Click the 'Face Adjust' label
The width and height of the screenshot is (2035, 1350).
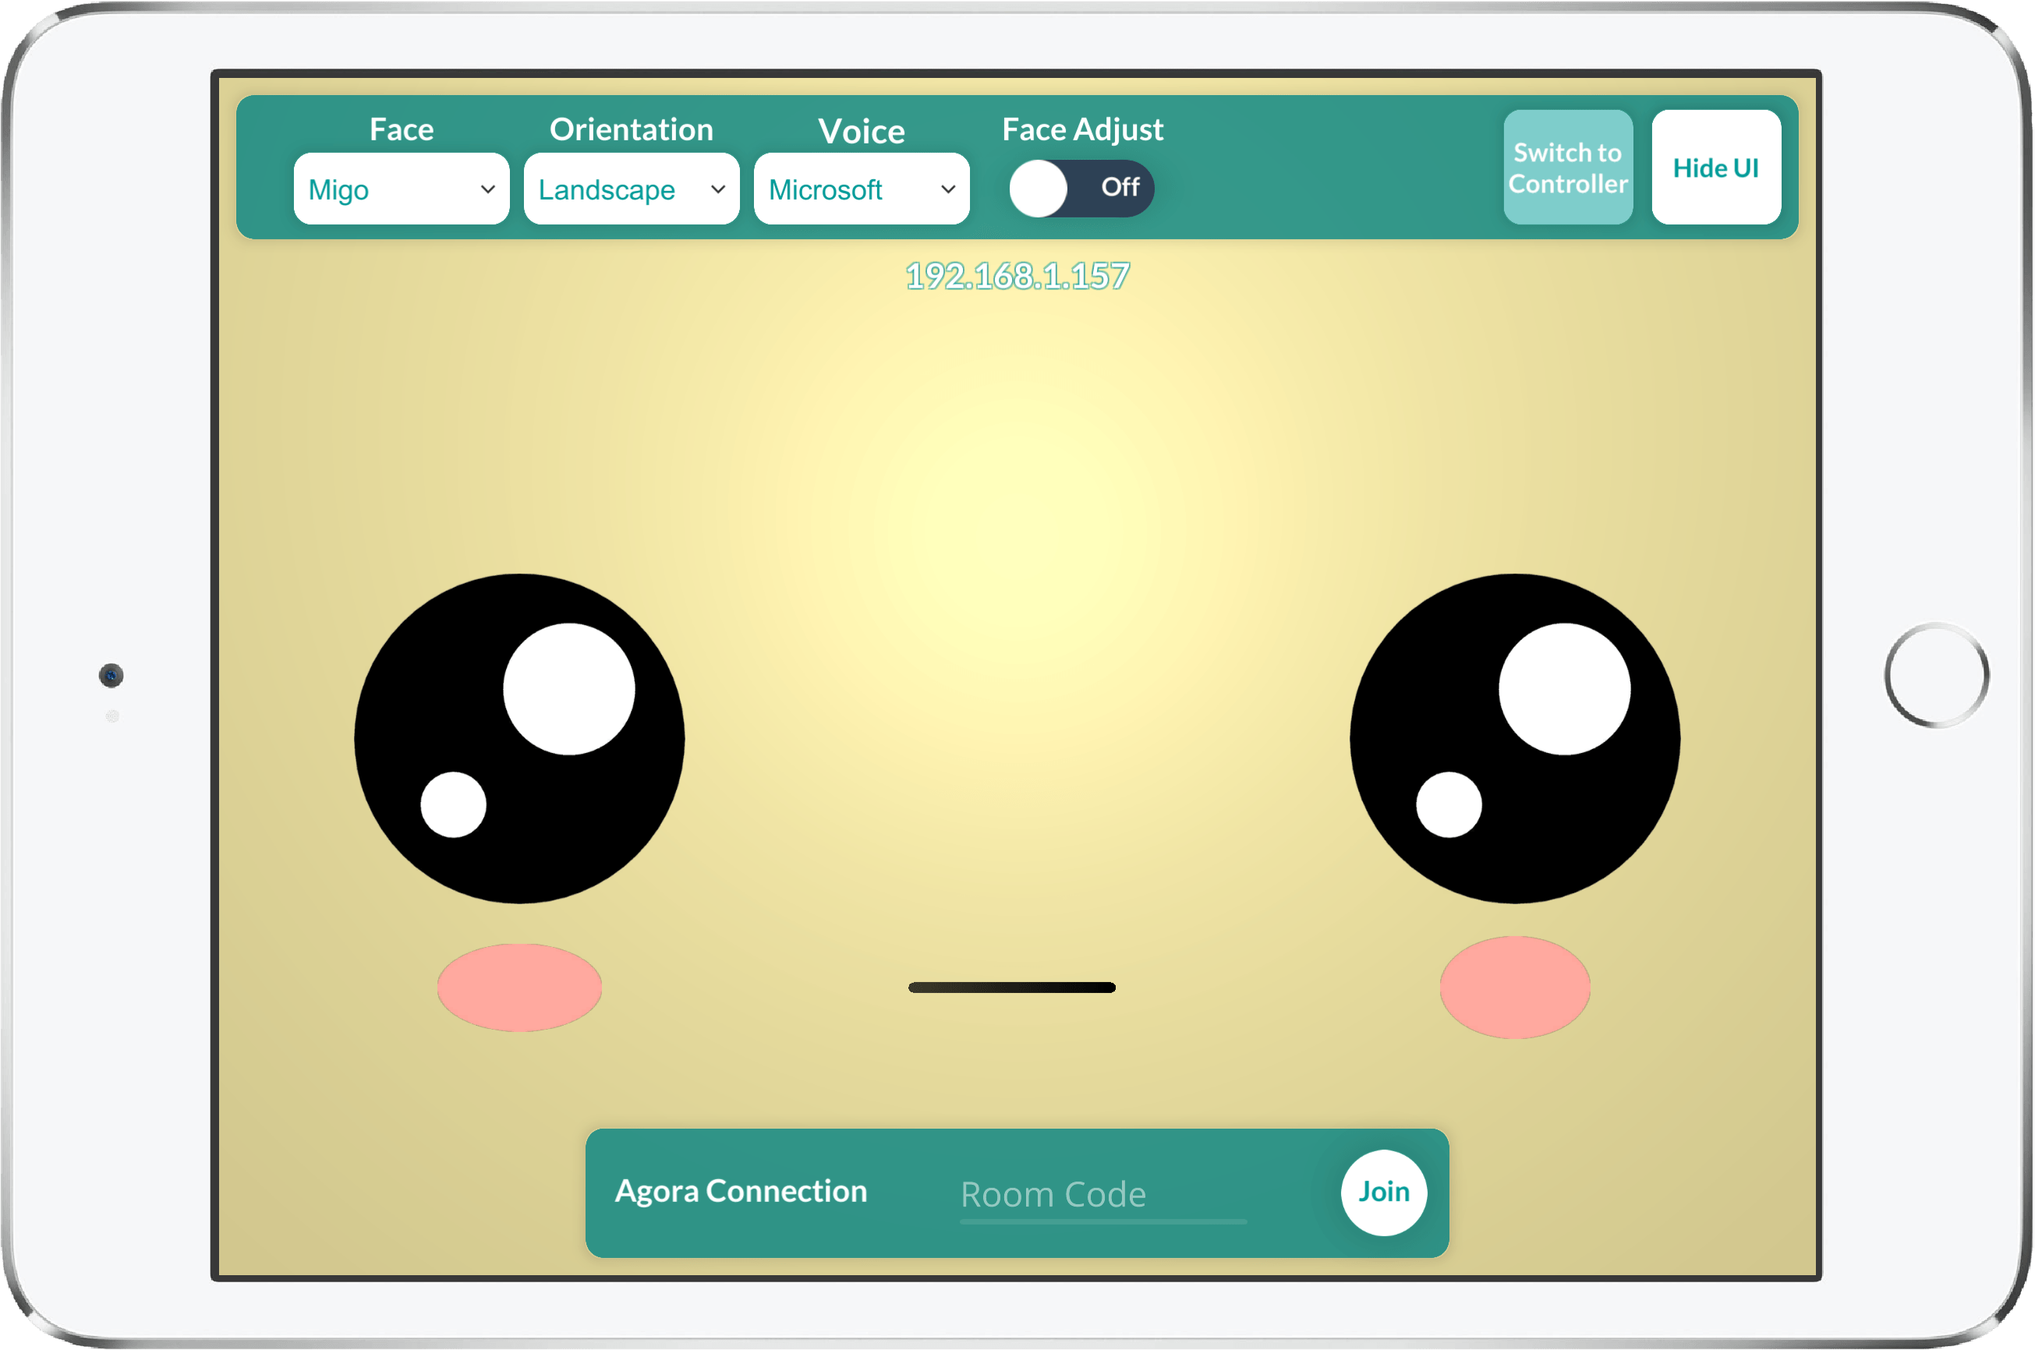1081,130
